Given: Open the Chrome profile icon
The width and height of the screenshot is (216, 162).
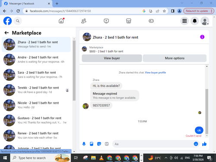Looking at the screenshot, I should coord(179,11).
